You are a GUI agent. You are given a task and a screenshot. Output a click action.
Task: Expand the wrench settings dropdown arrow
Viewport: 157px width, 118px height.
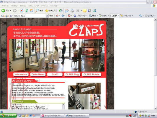143,16
